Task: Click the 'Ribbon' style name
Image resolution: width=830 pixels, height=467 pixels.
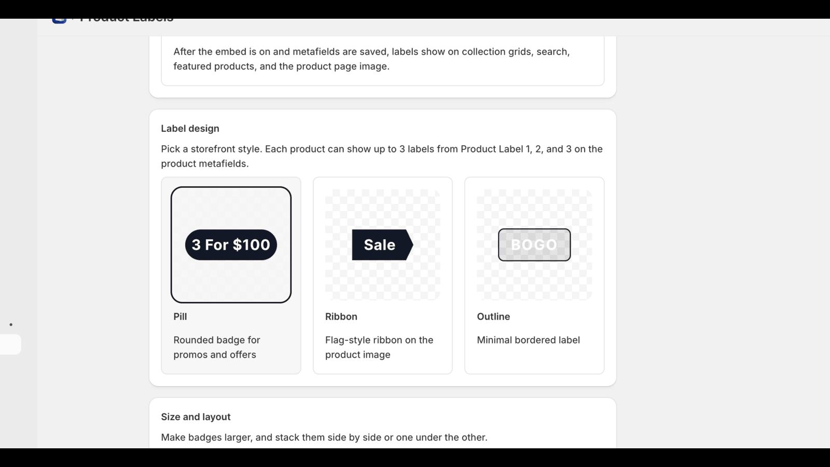Action: pyautogui.click(x=341, y=317)
